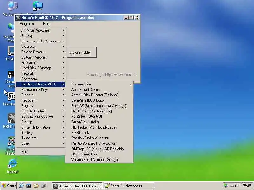The width and height of the screenshot is (254, 190).
Task: Expand the Network submenu
Action: coord(41,73)
